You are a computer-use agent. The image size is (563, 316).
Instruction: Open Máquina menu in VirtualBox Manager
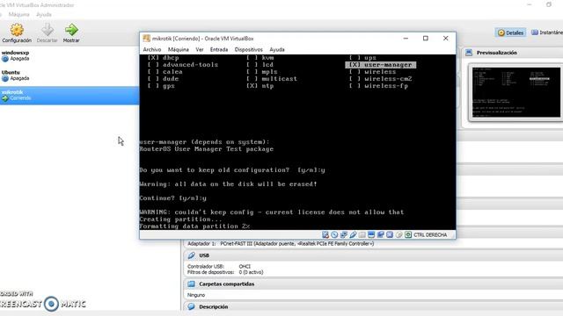tap(18, 14)
